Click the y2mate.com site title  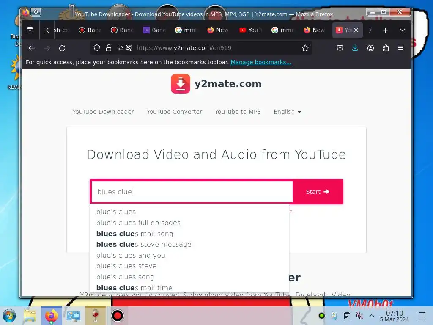[x=228, y=84]
